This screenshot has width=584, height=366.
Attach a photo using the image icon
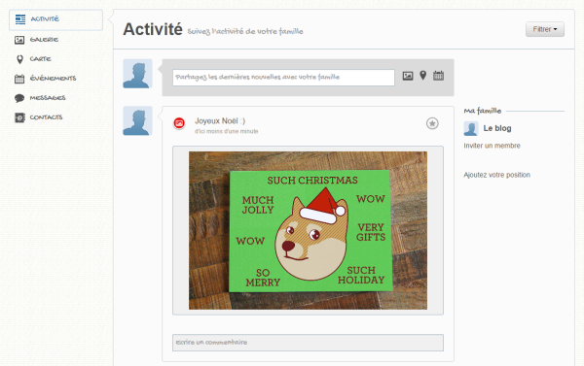[x=408, y=76]
